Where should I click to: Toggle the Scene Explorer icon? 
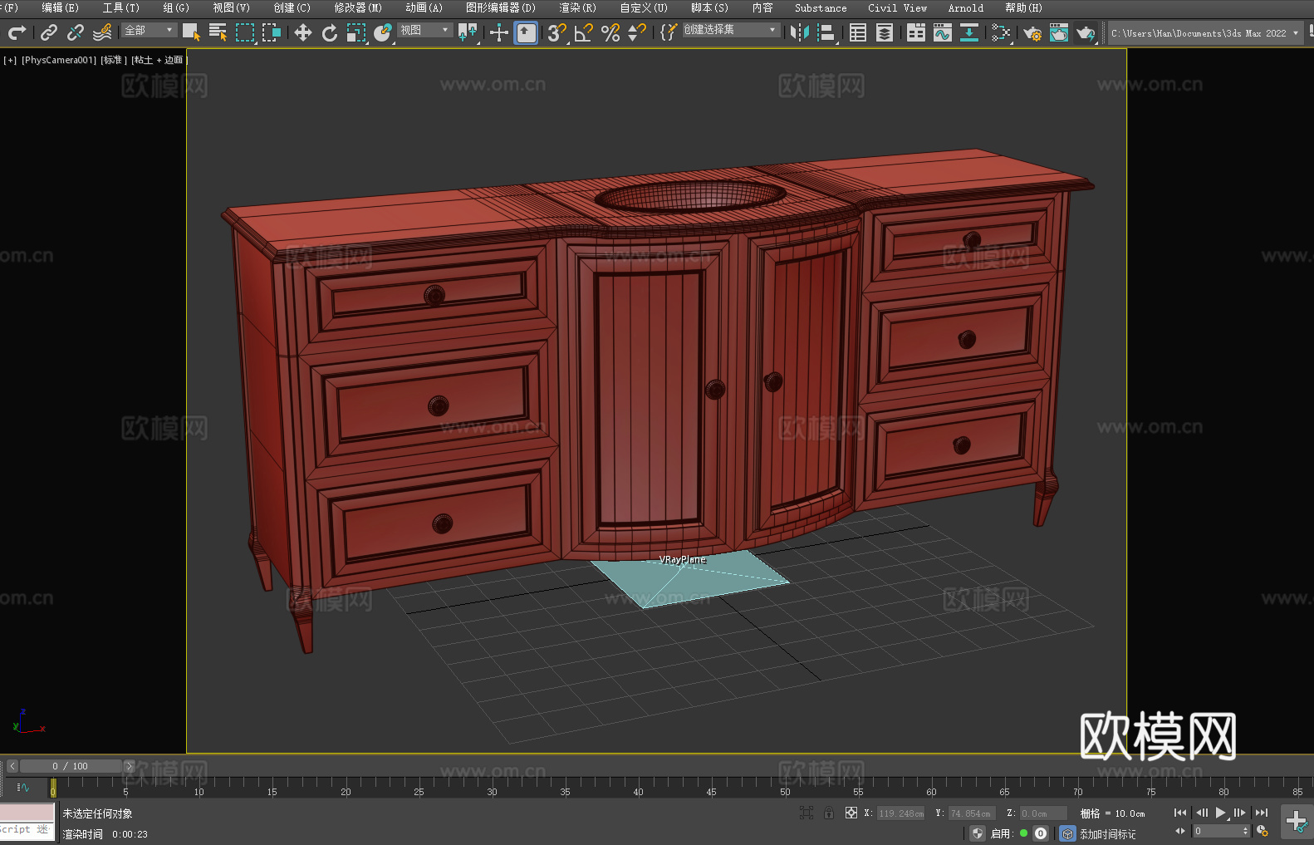(858, 32)
